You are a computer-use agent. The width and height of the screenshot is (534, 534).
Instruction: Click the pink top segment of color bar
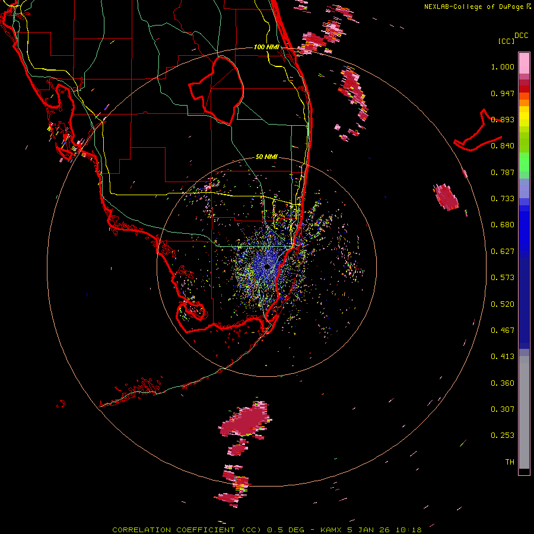click(x=524, y=63)
